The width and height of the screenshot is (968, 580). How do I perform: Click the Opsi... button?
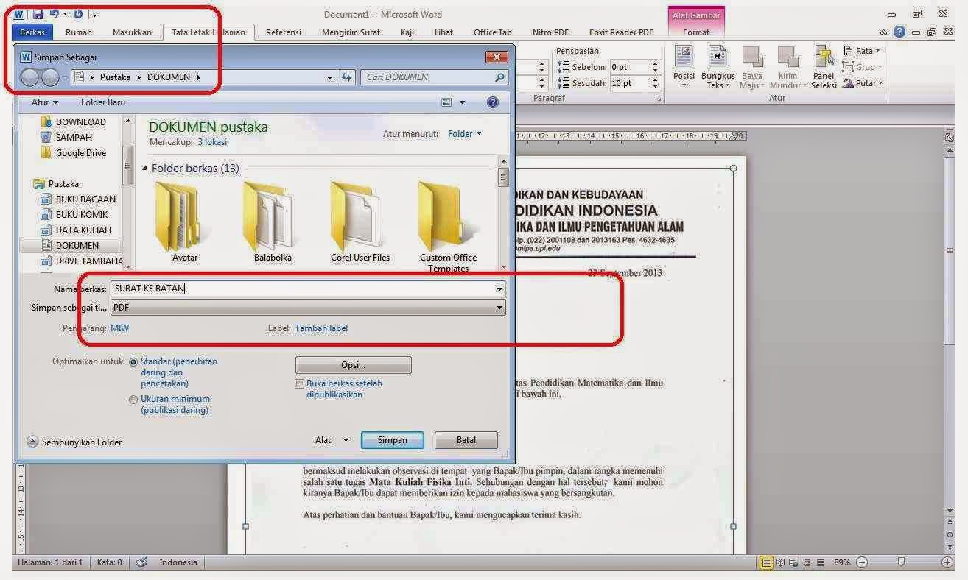pos(353,365)
